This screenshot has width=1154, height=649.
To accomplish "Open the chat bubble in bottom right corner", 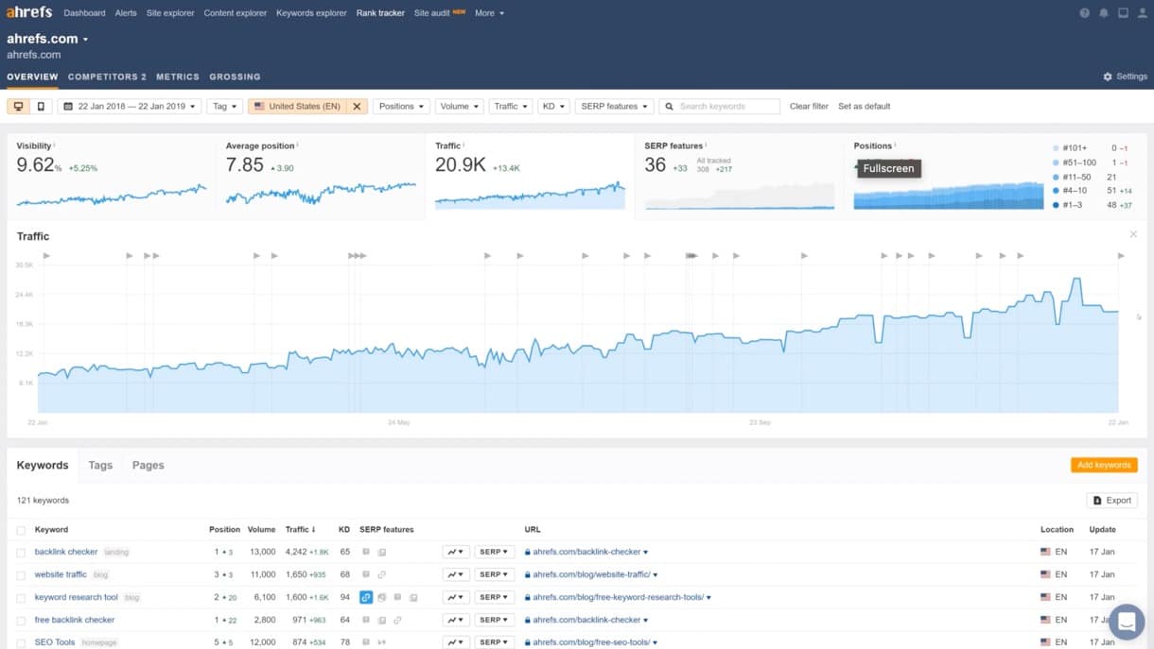I will click(1127, 622).
